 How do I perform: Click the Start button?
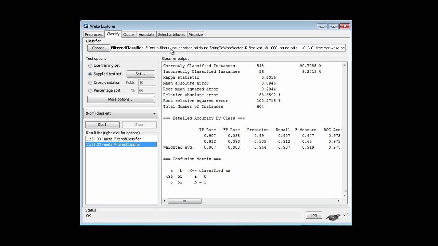point(102,125)
